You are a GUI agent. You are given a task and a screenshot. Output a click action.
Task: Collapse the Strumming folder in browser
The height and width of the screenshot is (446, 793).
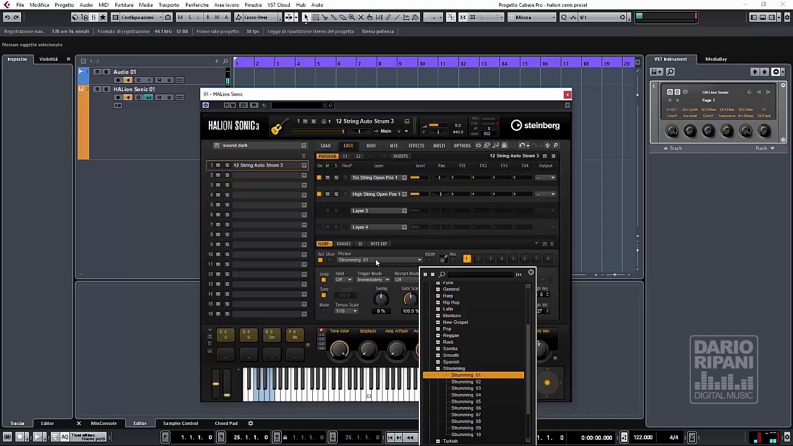click(x=438, y=369)
